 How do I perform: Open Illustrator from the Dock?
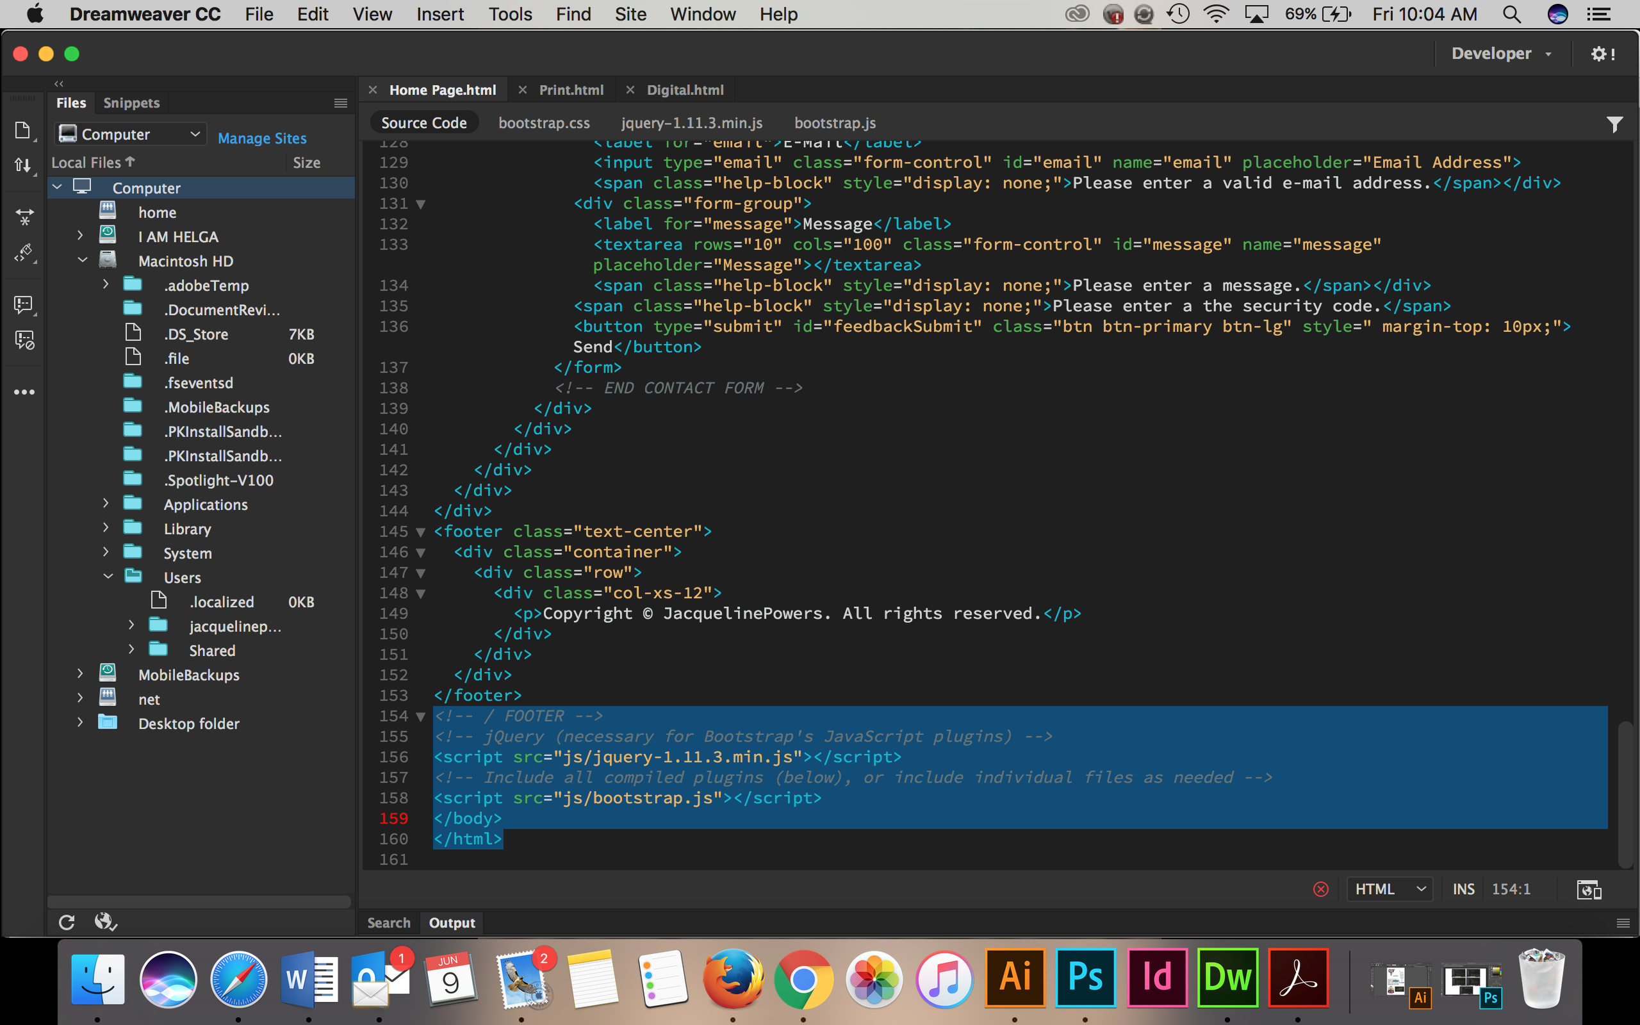point(1015,978)
